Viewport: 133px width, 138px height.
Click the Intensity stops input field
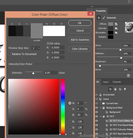click(x=51, y=73)
